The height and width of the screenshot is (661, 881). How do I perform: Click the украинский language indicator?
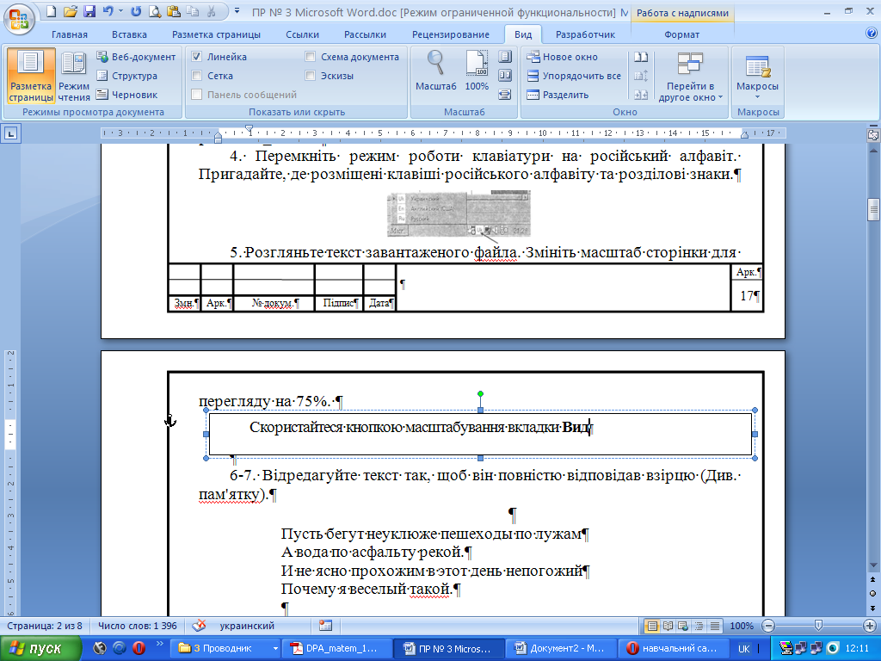point(247,626)
